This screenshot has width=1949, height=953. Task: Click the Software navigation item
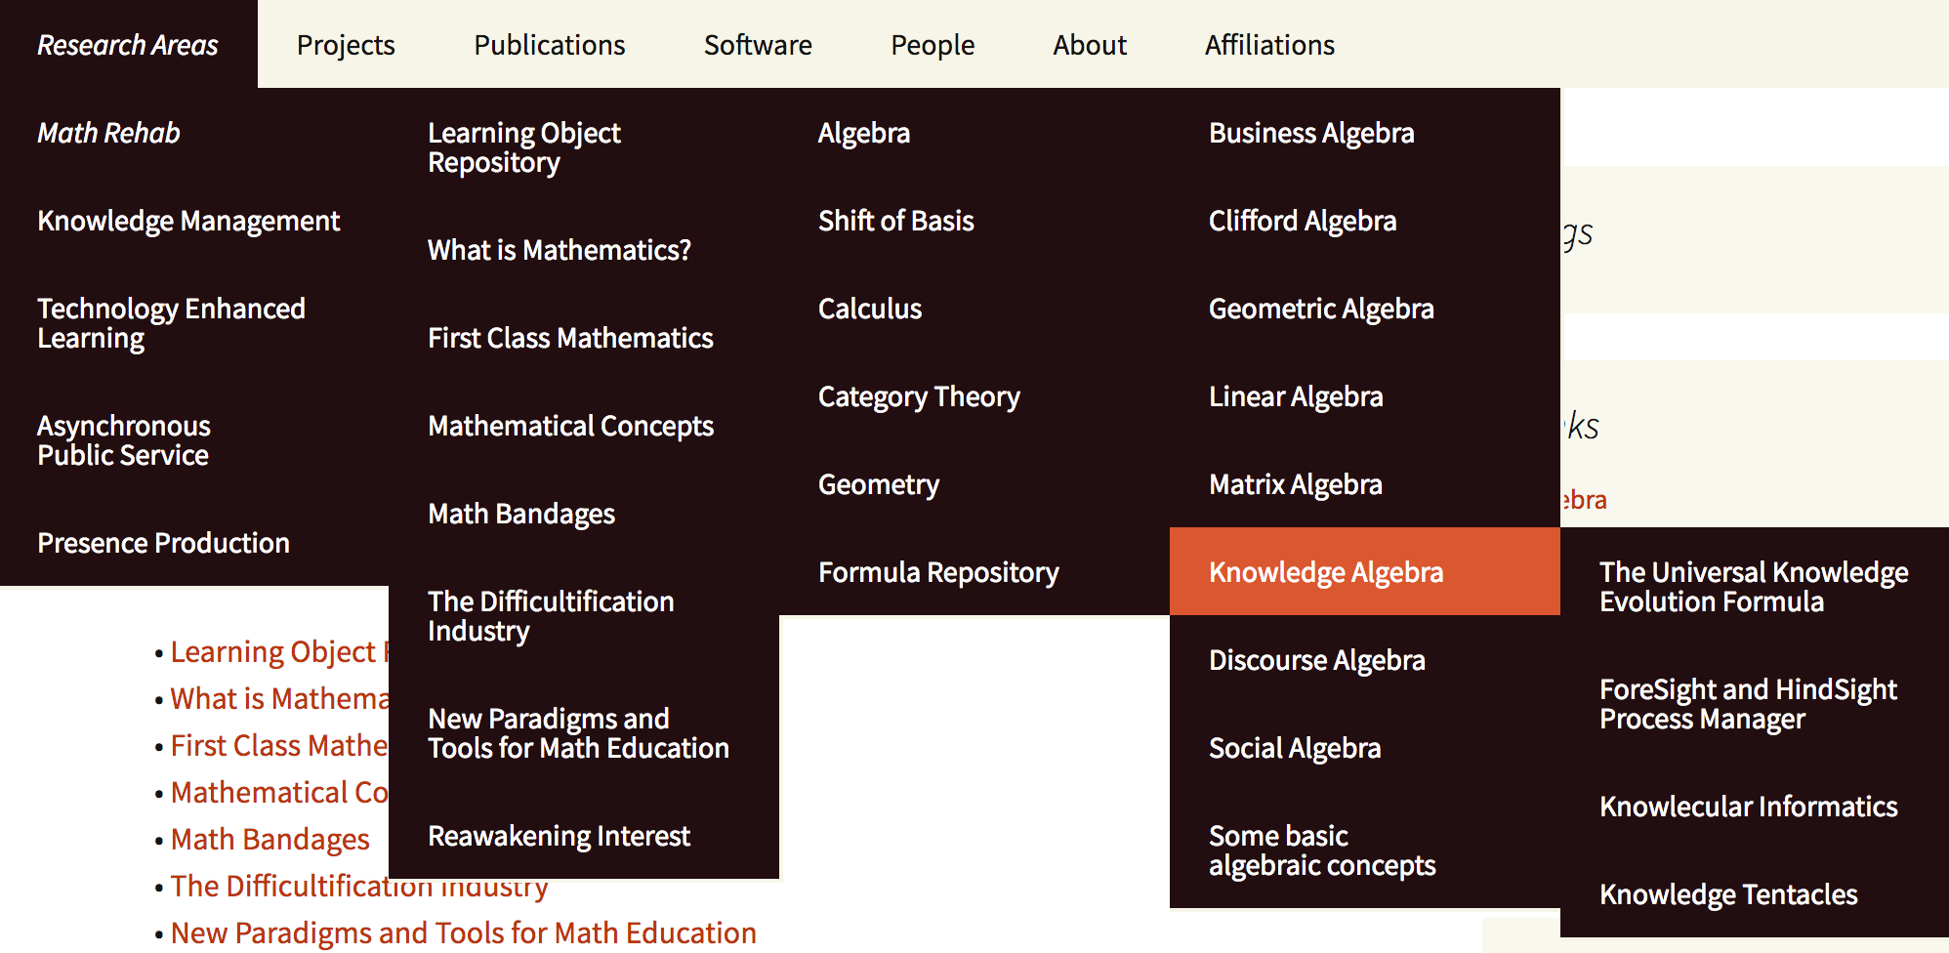pos(758,45)
